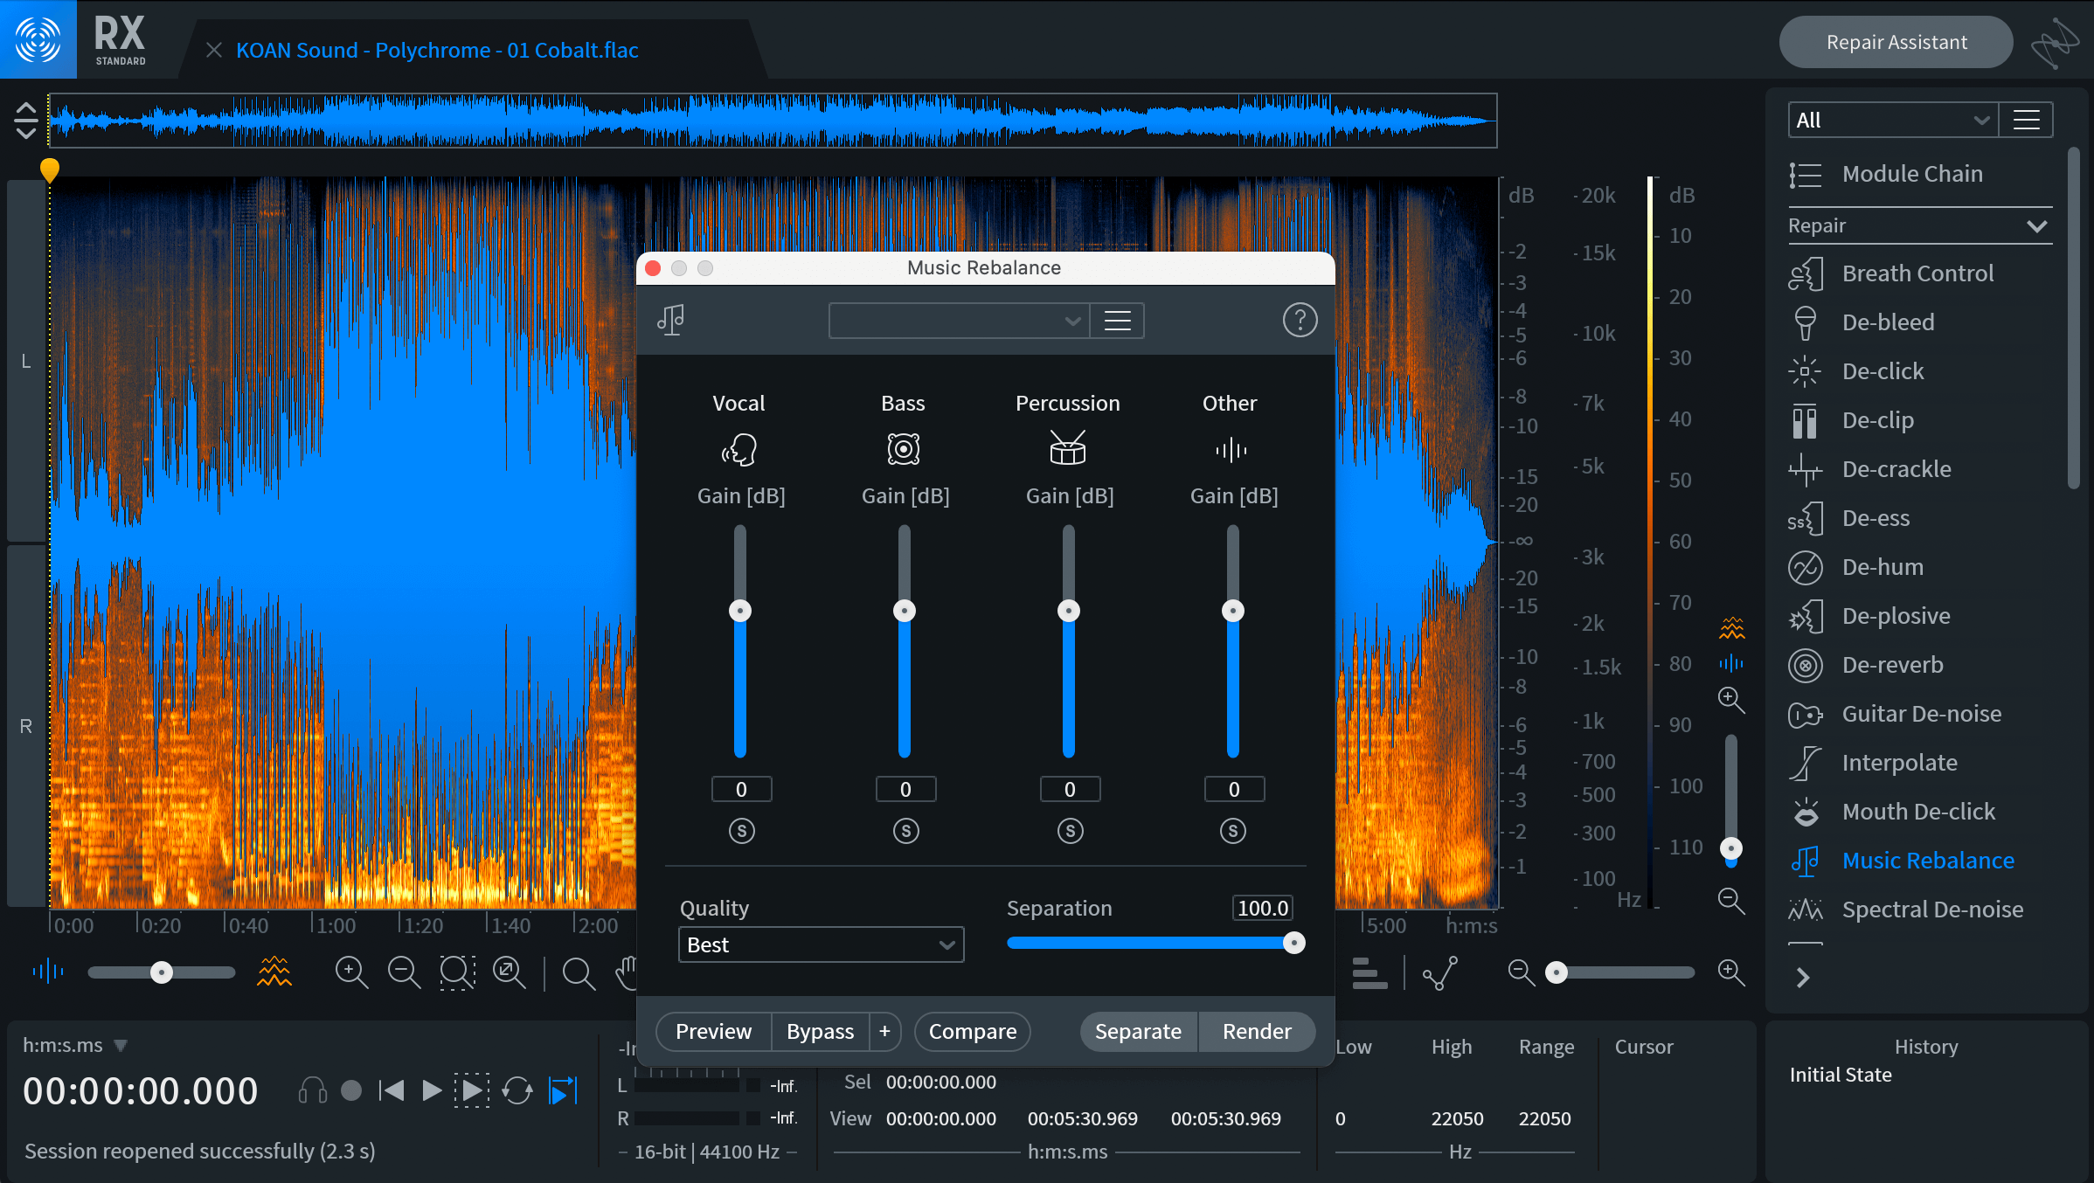The width and height of the screenshot is (2094, 1183).
Task: Click the De-crackle module icon
Action: coord(1805,469)
